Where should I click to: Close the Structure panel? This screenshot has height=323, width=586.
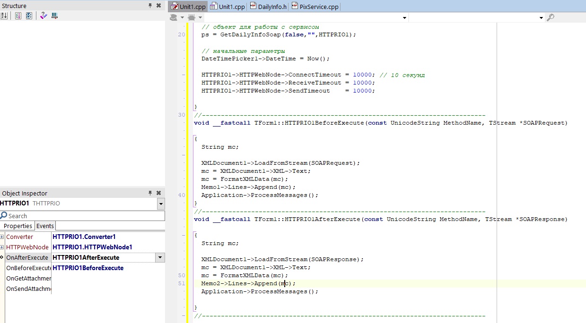(159, 6)
